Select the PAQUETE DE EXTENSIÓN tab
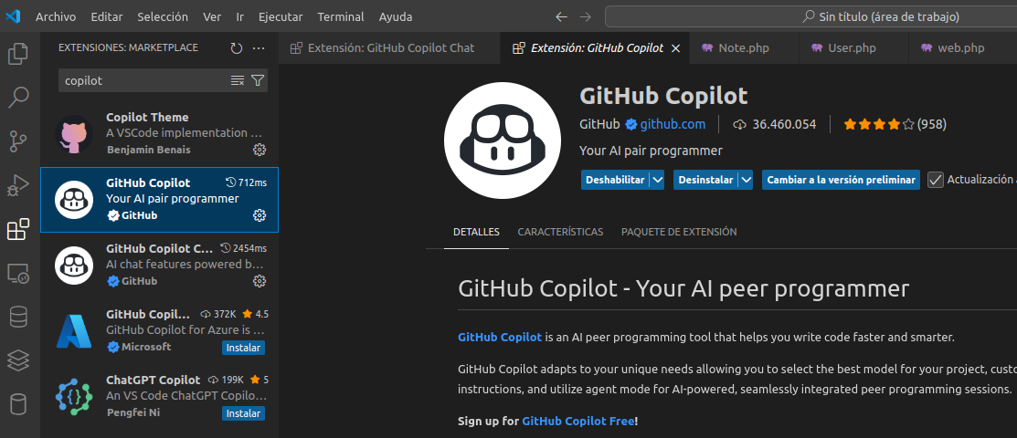The width and height of the screenshot is (1017, 438). pyautogui.click(x=678, y=231)
